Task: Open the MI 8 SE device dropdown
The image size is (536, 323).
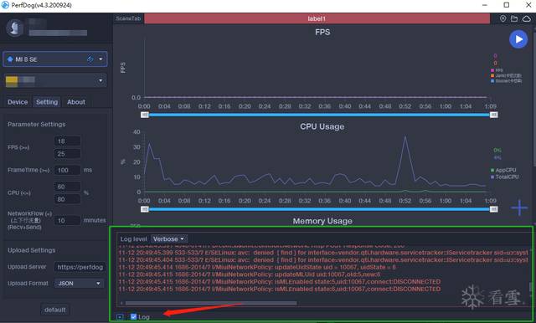Action: click(x=55, y=59)
